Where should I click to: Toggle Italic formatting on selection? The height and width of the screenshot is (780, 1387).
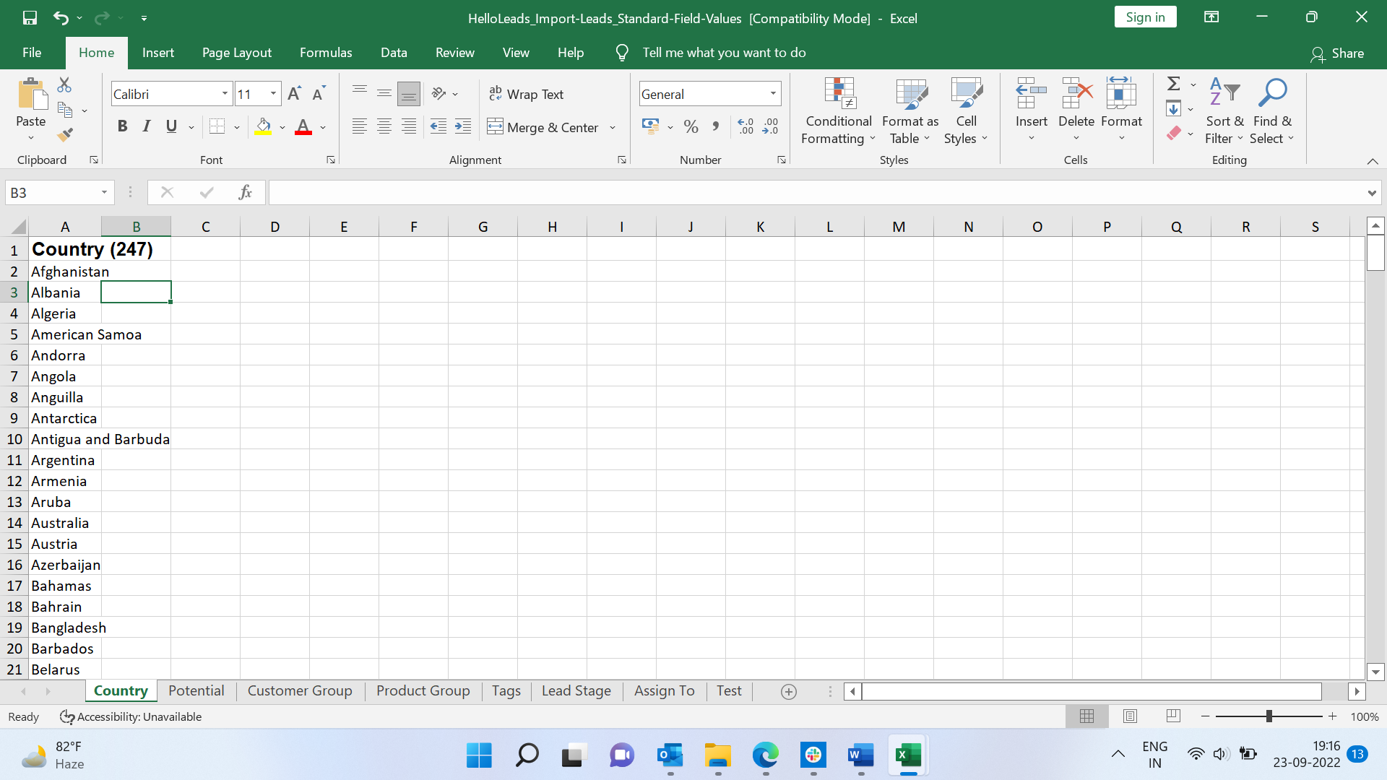click(x=146, y=128)
